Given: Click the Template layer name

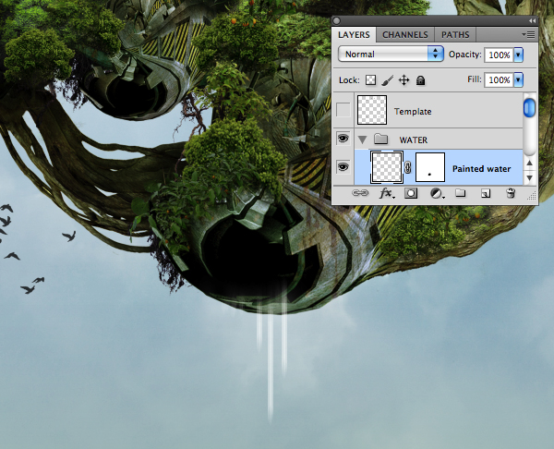Looking at the screenshot, I should click(x=413, y=112).
